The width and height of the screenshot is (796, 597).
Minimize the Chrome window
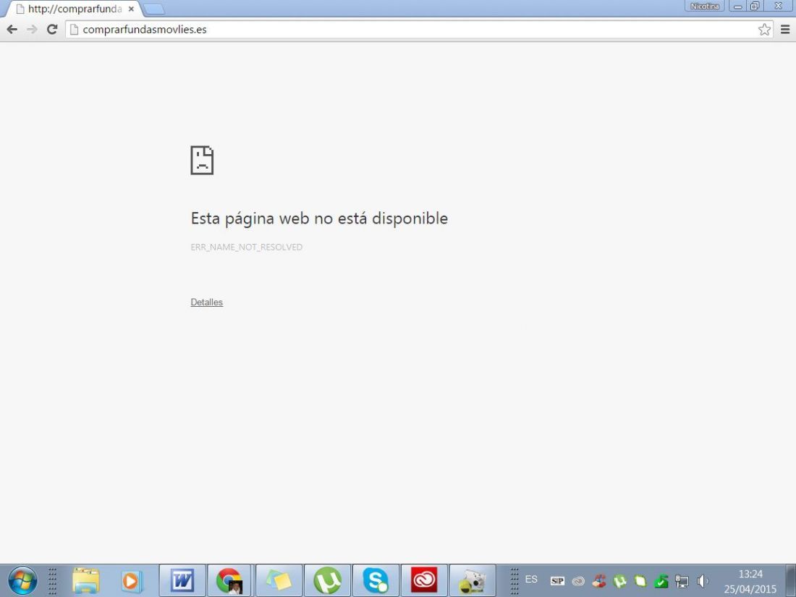(x=738, y=6)
